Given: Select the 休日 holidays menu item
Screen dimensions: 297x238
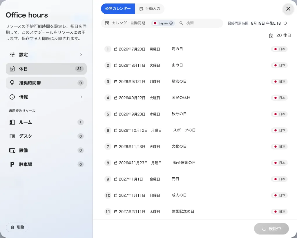Looking at the screenshot, I should pyautogui.click(x=46, y=69).
